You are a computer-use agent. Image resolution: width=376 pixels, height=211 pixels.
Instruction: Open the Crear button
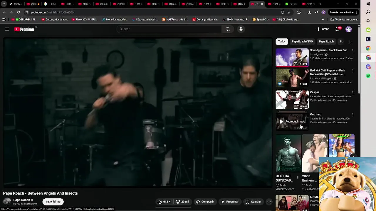click(x=323, y=29)
